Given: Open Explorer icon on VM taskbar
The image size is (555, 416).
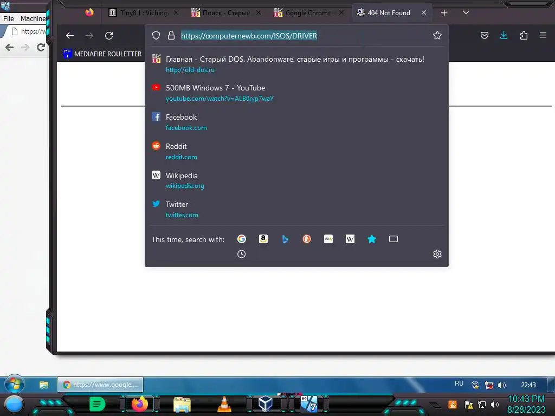Looking at the screenshot, I should click(44, 385).
